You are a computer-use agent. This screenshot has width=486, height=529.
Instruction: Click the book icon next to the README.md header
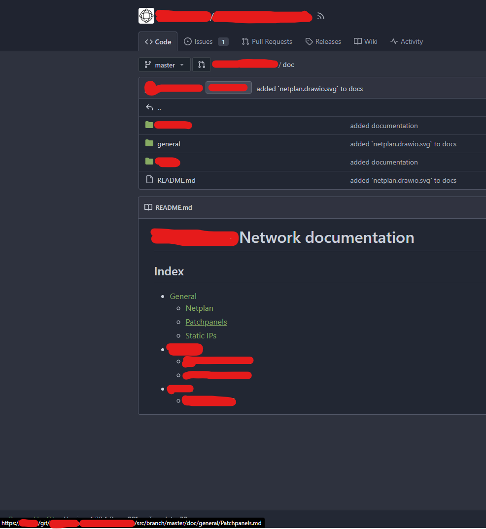point(148,207)
